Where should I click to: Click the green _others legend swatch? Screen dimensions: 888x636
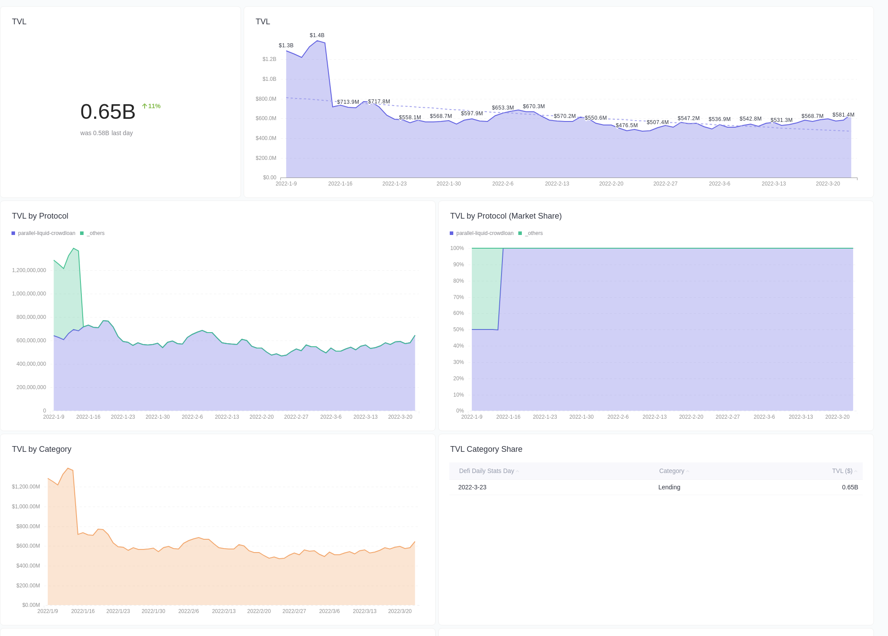[81, 233]
